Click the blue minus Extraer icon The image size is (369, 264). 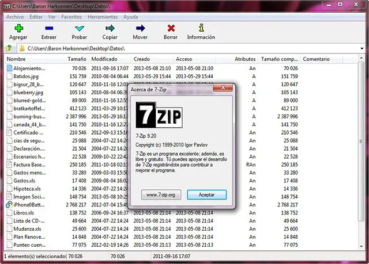(x=48, y=28)
